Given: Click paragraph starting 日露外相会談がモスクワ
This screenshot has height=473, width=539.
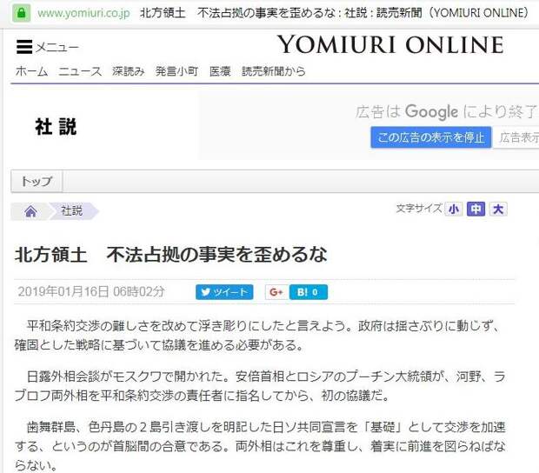Looking at the screenshot, I should 260,386.
